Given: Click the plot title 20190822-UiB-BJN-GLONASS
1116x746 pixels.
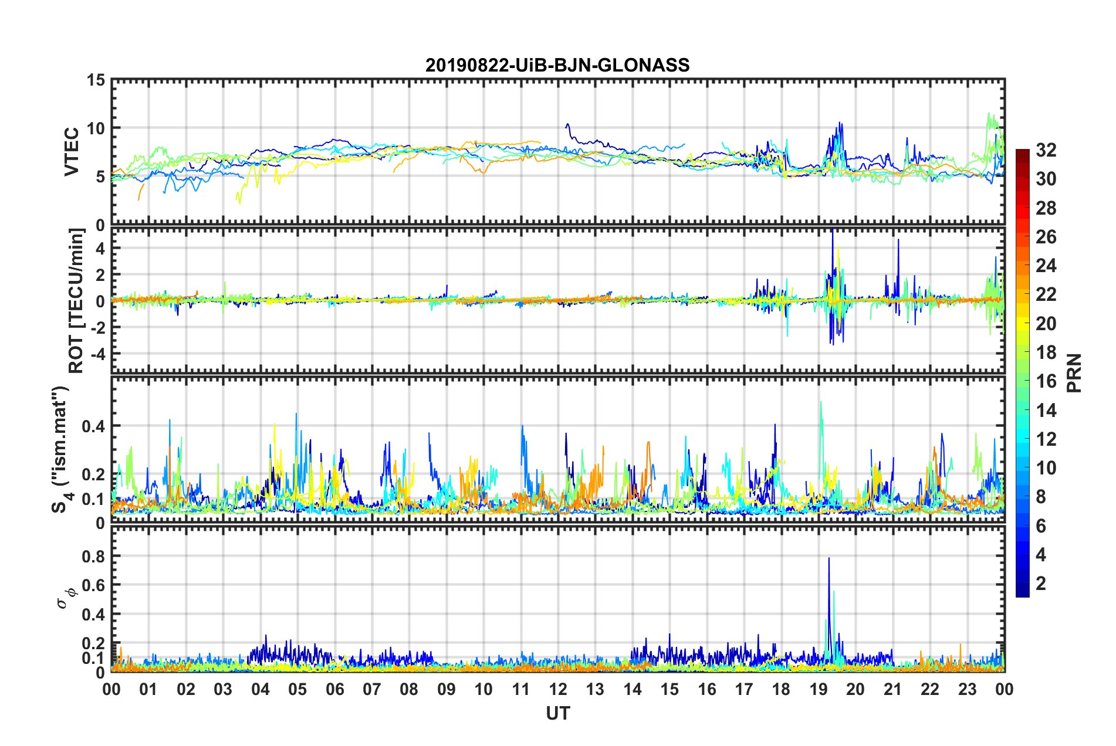Looking at the screenshot, I should tap(557, 65).
